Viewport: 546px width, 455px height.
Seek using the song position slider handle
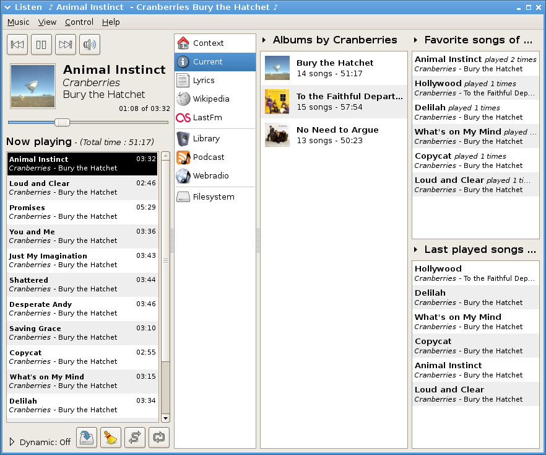(63, 122)
